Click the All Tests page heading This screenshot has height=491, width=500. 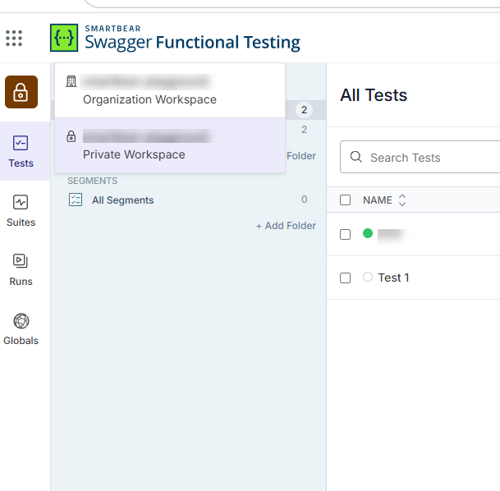[x=374, y=95]
